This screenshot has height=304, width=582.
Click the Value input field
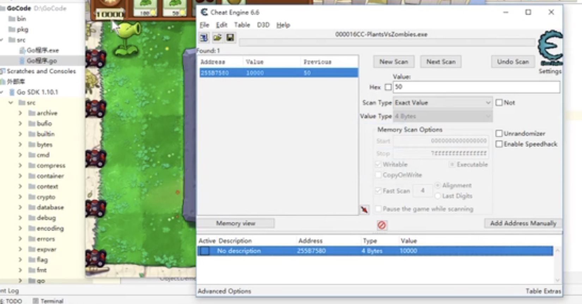pyautogui.click(x=476, y=87)
